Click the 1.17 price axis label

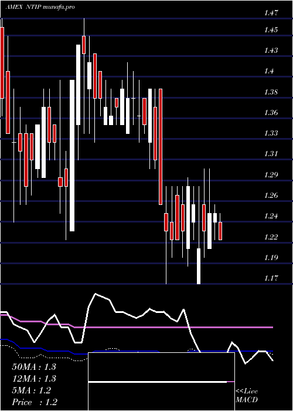(x=271, y=278)
